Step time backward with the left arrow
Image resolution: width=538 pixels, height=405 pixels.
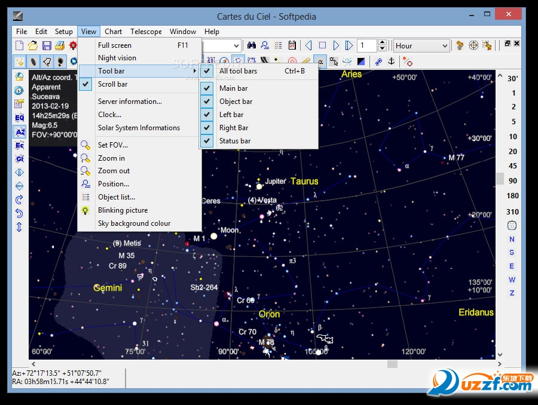pyautogui.click(x=309, y=45)
